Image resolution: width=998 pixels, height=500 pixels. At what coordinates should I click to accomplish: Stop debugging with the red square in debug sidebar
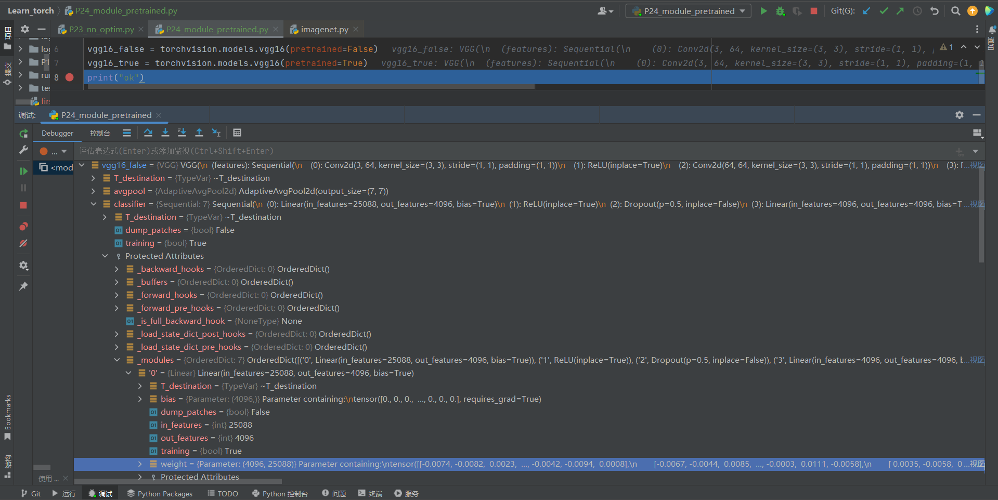click(x=23, y=205)
